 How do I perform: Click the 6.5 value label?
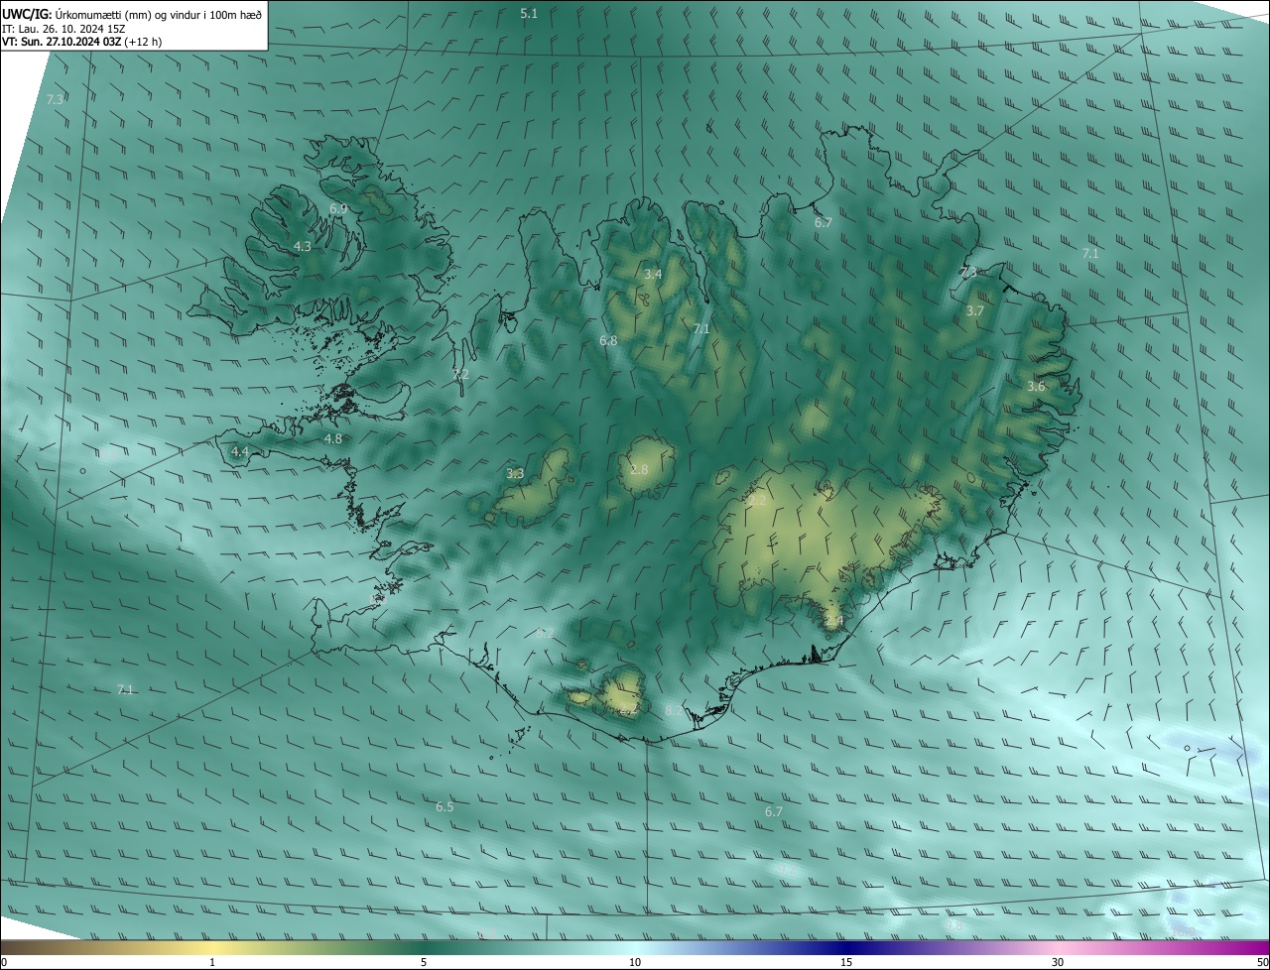pyautogui.click(x=444, y=807)
